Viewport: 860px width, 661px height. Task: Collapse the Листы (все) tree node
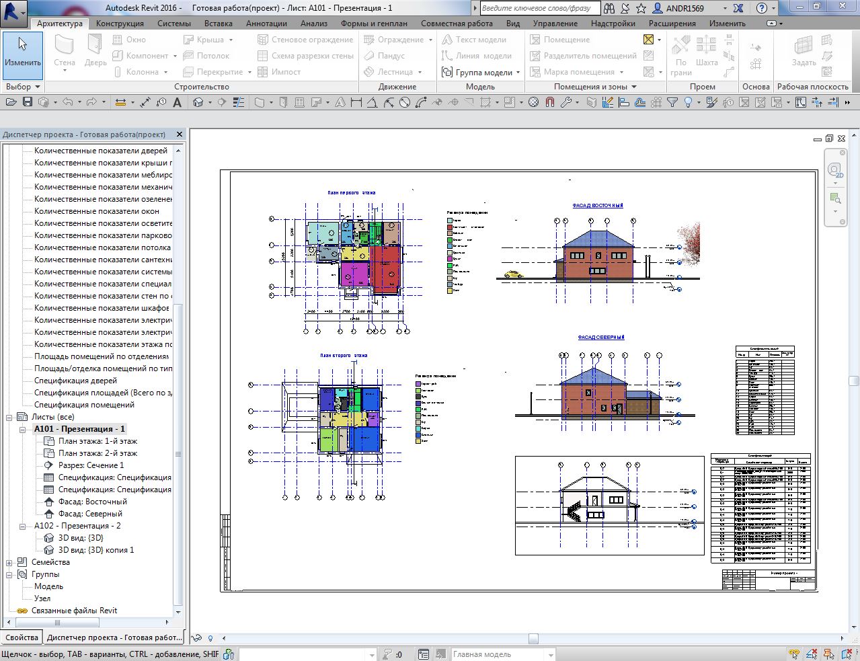(x=9, y=417)
